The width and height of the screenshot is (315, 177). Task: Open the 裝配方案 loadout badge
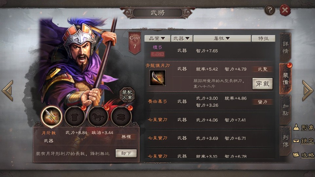click(127, 95)
